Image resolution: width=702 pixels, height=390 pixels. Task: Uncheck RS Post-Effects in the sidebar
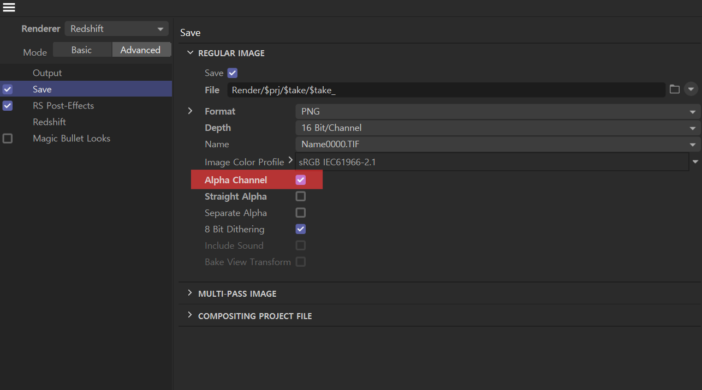pyautogui.click(x=8, y=106)
